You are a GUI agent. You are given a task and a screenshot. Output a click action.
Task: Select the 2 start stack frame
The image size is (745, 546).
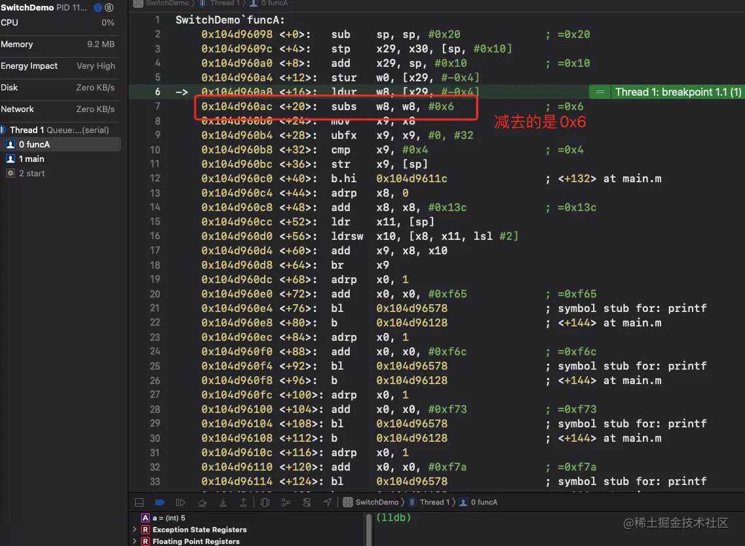coord(60,174)
